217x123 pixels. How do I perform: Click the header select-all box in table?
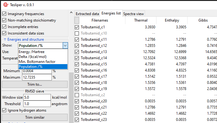tap(77, 20)
